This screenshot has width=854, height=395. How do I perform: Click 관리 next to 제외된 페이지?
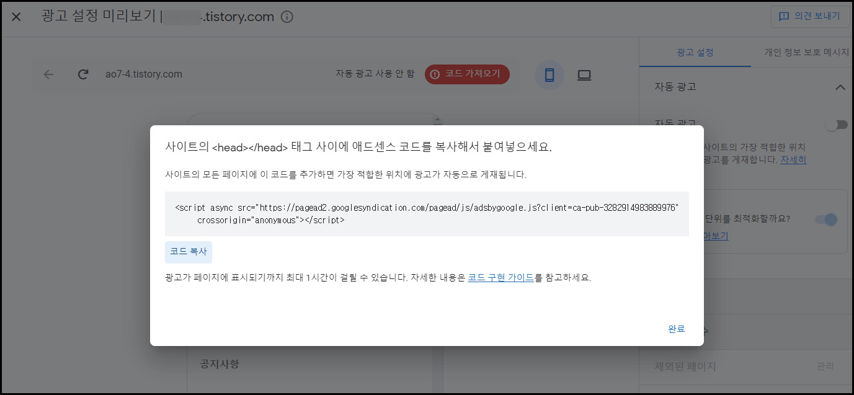(x=825, y=366)
